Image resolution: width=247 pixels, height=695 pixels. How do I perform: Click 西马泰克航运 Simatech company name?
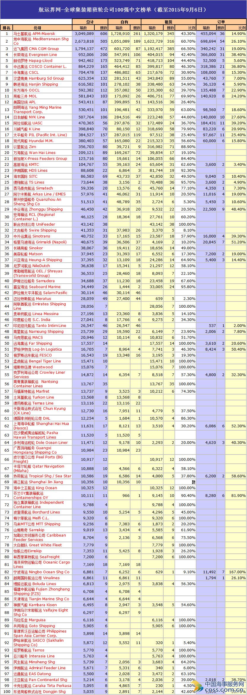33,188
